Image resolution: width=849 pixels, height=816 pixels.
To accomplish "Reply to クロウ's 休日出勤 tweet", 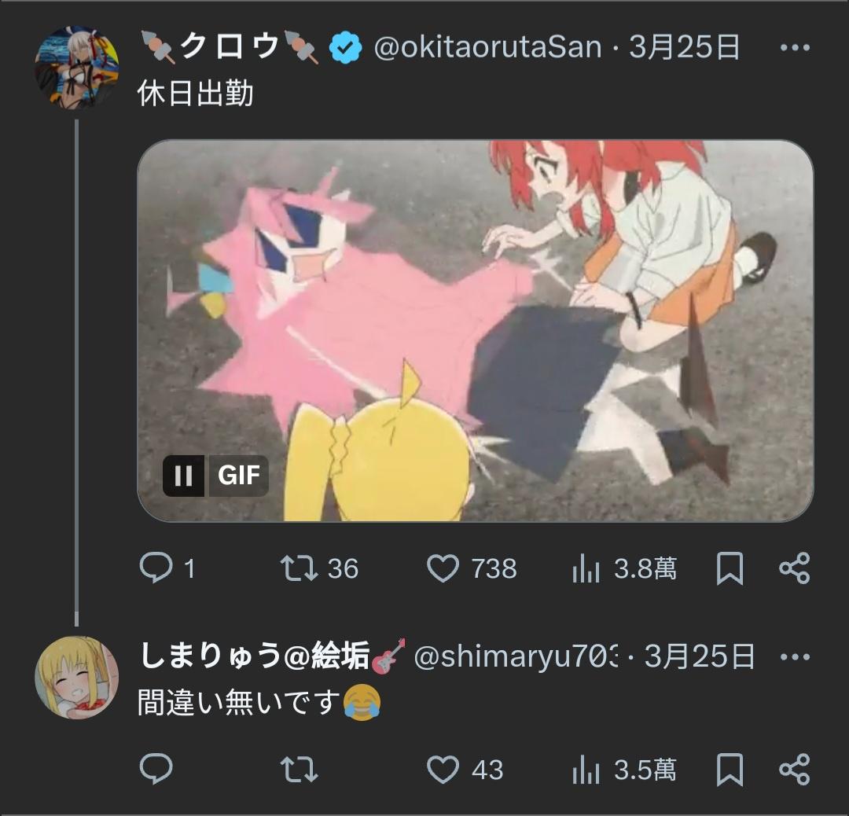I will (155, 568).
